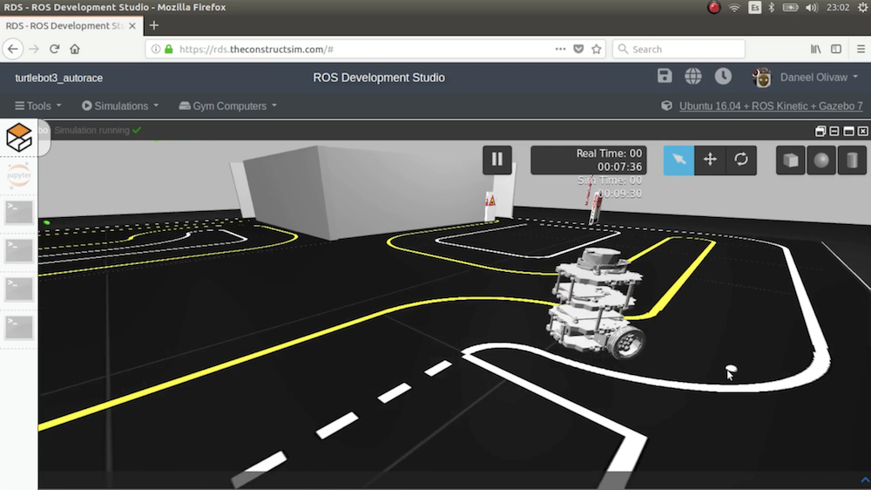Image resolution: width=871 pixels, height=490 pixels.
Task: Click the 23:02 system clock
Action: pos(838,7)
